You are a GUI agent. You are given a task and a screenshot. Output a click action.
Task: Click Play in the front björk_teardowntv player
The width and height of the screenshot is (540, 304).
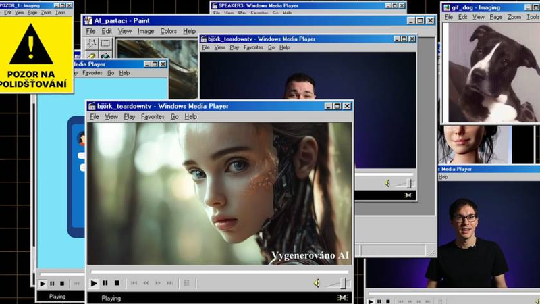point(94,283)
